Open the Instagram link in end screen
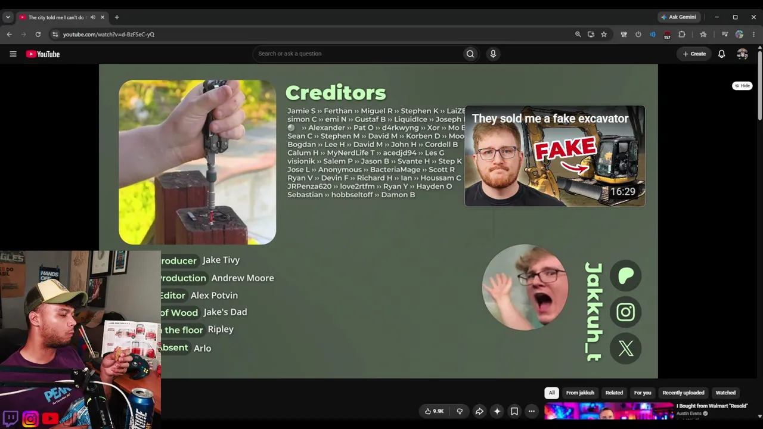The height and width of the screenshot is (429, 763). 625,312
